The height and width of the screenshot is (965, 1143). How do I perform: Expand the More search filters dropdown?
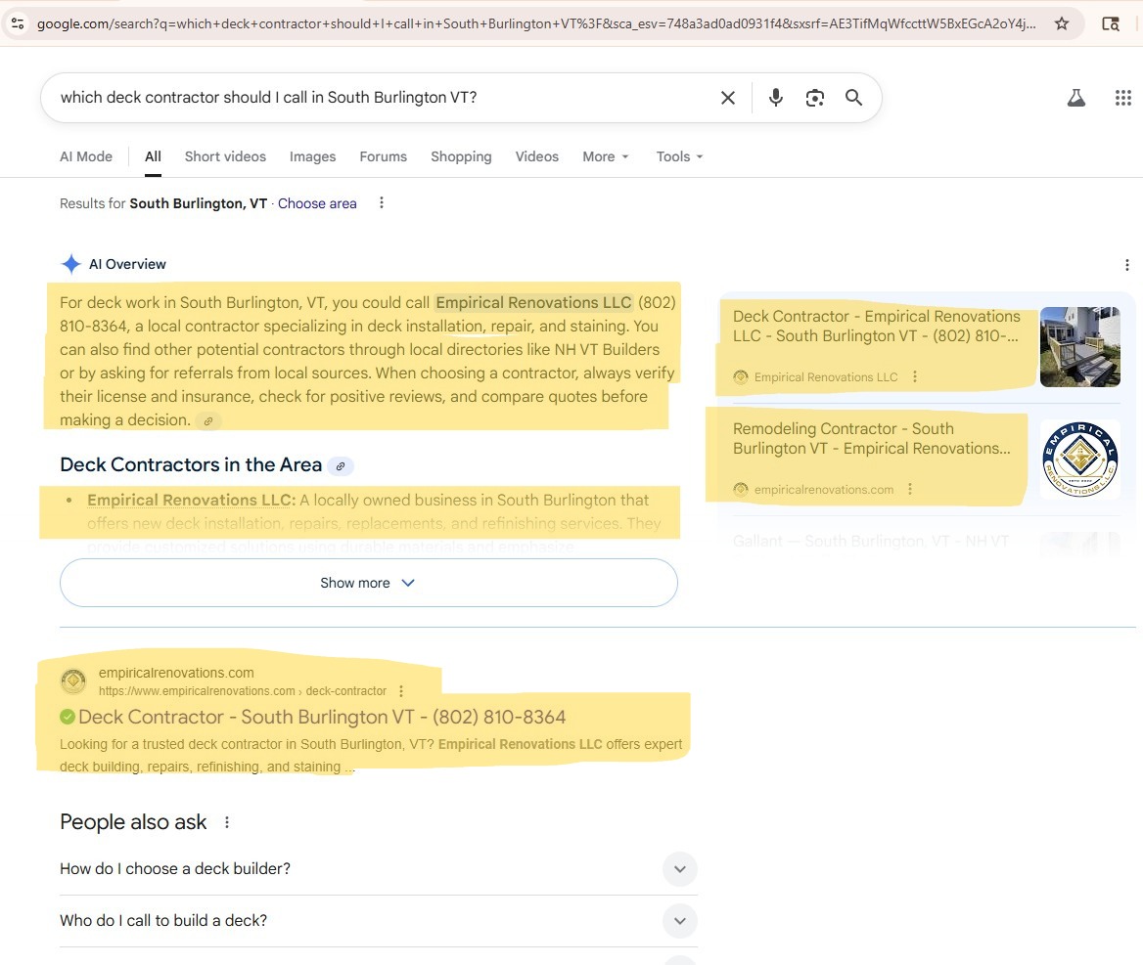coord(606,156)
